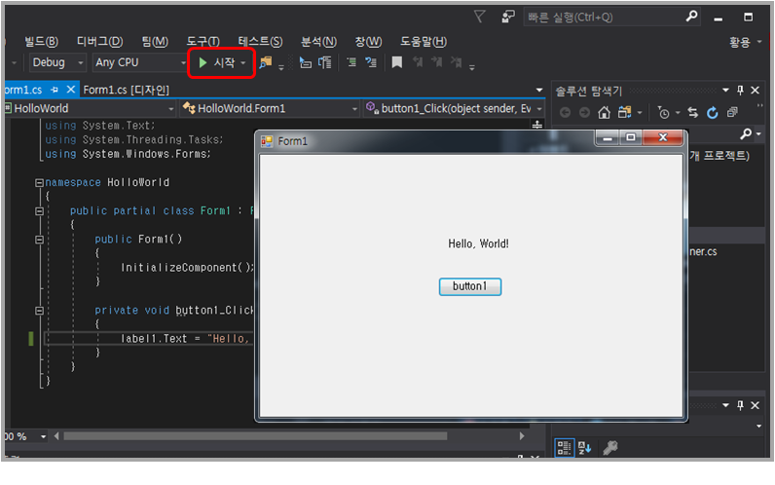
Task: Collapse the button1_Click method outline
Action: pyautogui.click(x=38, y=311)
